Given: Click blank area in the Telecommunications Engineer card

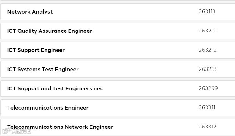Looking at the screenshot, I should click(144, 108).
